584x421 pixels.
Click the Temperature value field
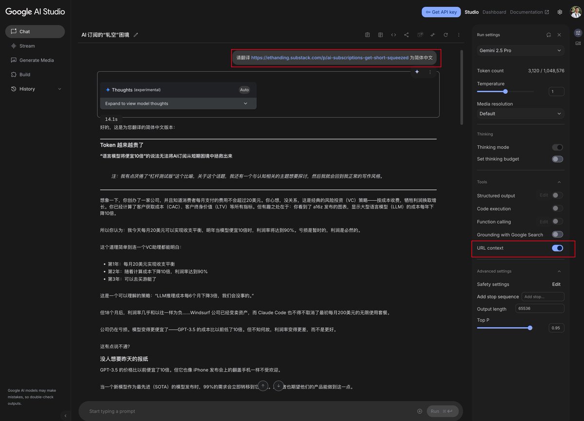[556, 91]
